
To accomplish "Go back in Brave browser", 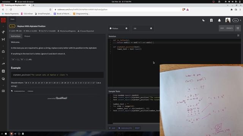I will click(3, 9).
